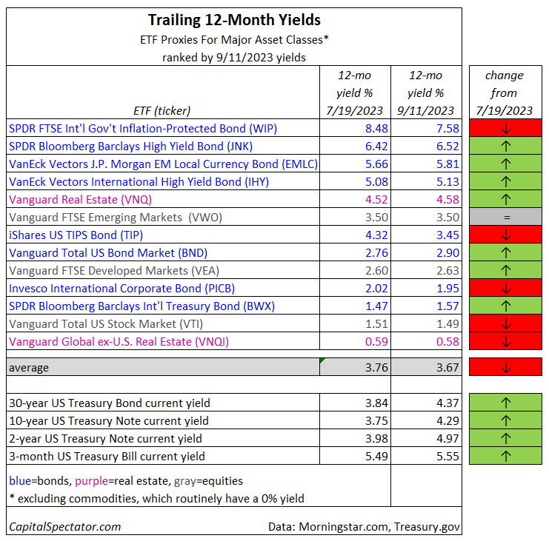Select 'SPDR Bloomberg Barclays High Yield Bond (JNK)'
Viewport: 549px width, 541px height.
point(130,147)
